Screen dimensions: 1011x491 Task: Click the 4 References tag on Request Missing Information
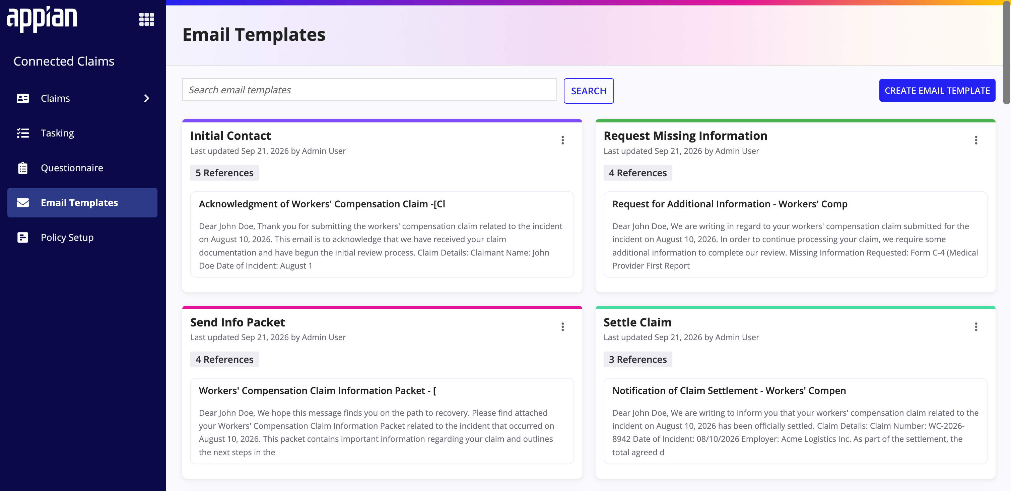[638, 173]
